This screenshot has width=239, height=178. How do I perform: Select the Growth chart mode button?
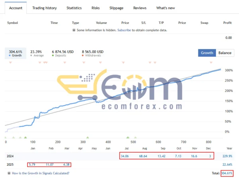pos(207,53)
